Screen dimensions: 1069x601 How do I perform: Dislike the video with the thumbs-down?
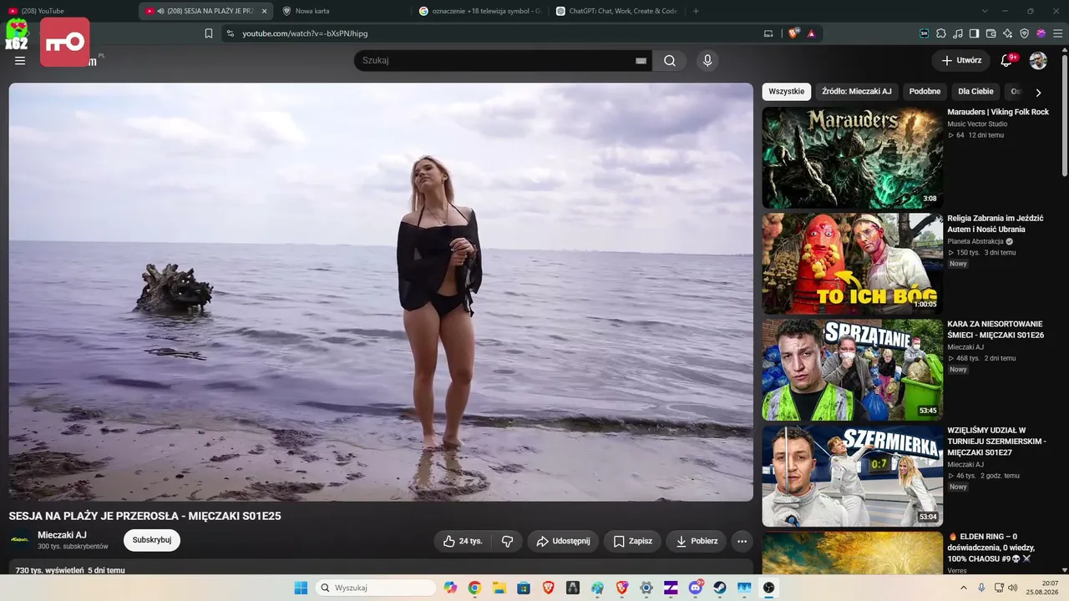tap(507, 541)
